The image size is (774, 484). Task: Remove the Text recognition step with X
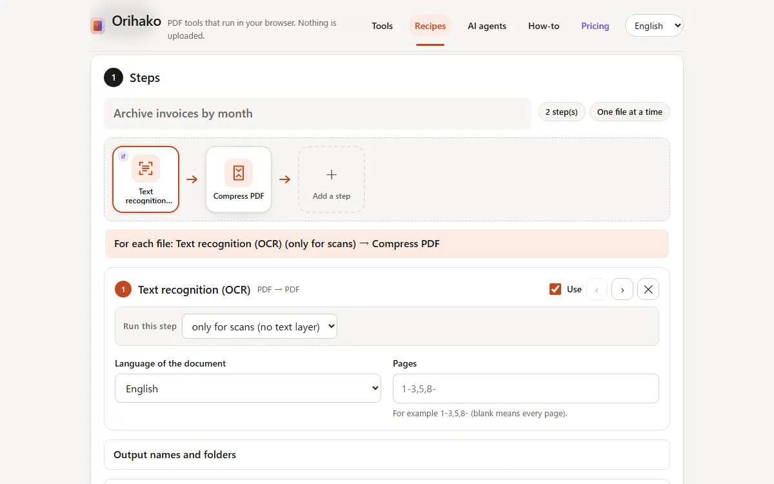(x=648, y=289)
